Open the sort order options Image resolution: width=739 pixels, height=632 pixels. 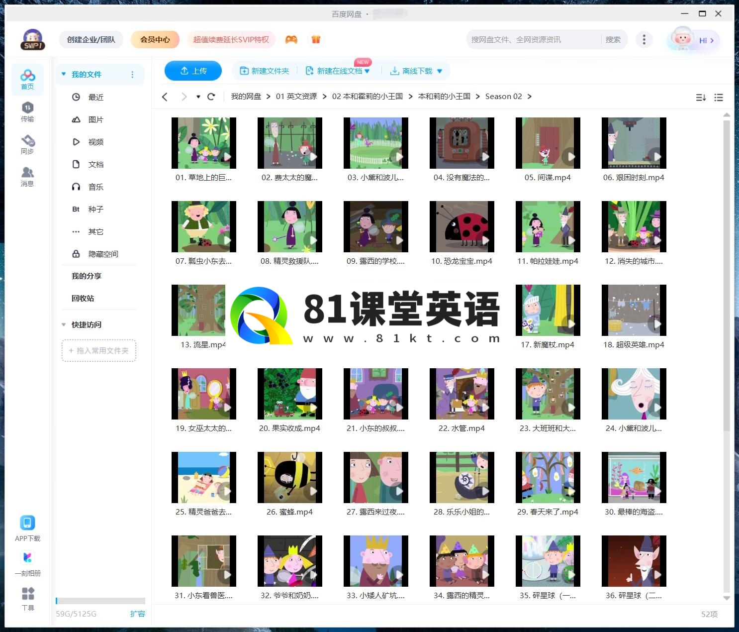coord(701,98)
